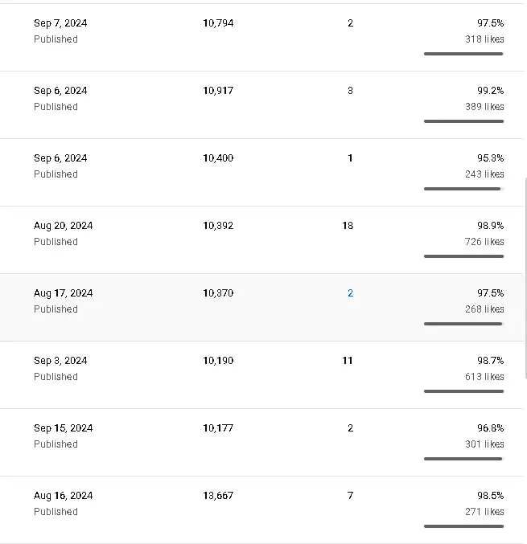Click the 301 likes label
This screenshot has height=544, width=527.
pos(484,444)
